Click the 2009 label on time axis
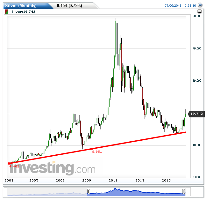The image size is (207, 200). [87, 181]
